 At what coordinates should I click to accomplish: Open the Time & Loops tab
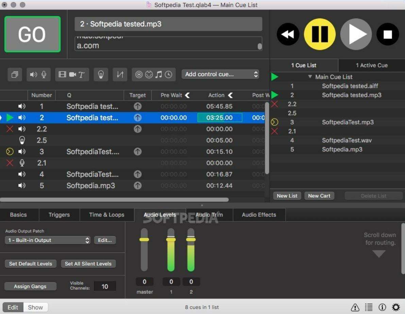click(x=107, y=214)
